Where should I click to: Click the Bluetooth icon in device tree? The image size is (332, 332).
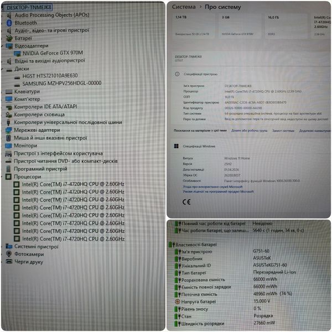pyautogui.click(x=9, y=23)
